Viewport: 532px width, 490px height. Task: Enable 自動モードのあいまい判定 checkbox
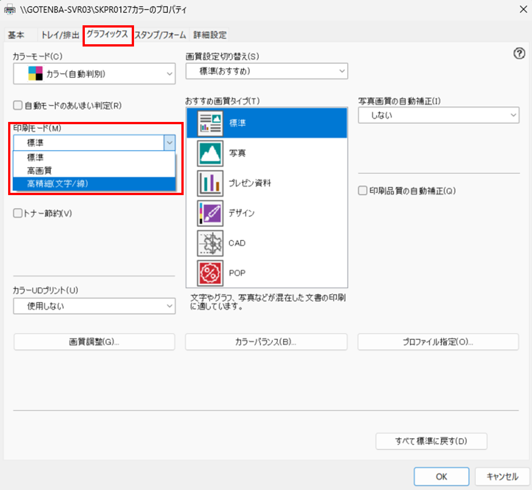[18, 105]
